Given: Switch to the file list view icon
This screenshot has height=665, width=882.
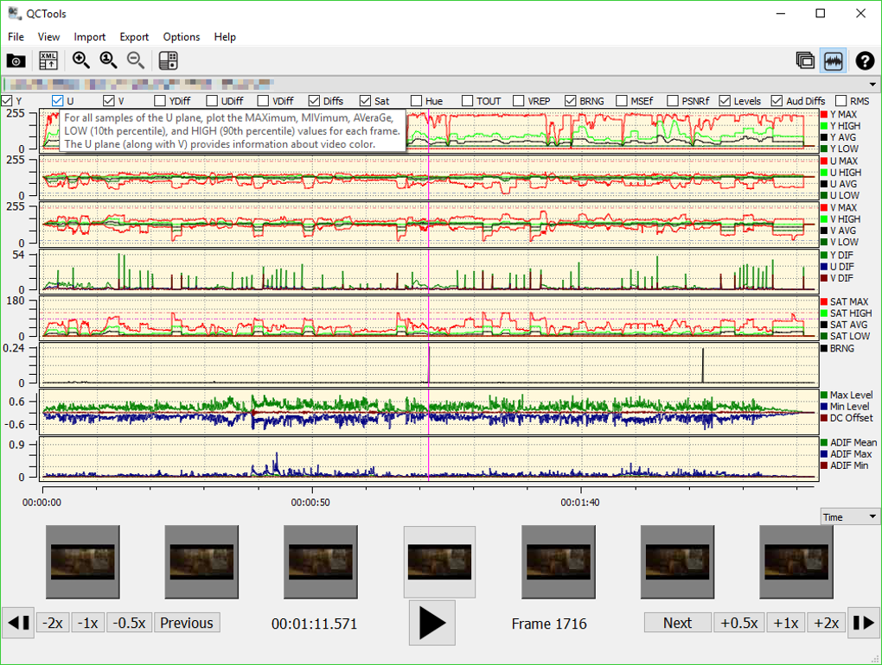Looking at the screenshot, I should point(805,60).
